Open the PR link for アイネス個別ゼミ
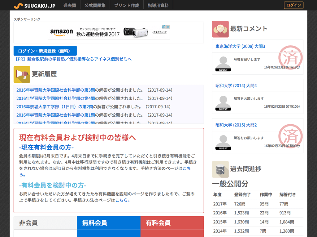The image size is (317, 237). [x=73, y=59]
